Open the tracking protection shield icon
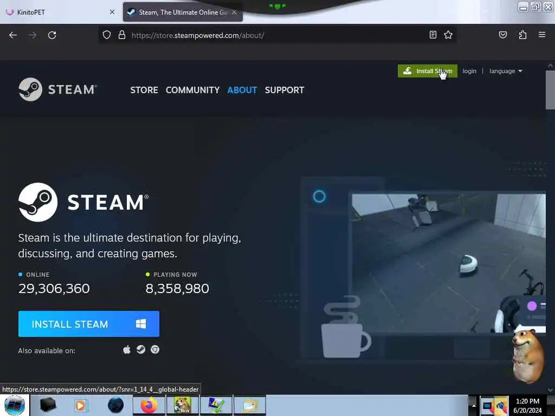The width and height of the screenshot is (555, 416). [x=107, y=35]
